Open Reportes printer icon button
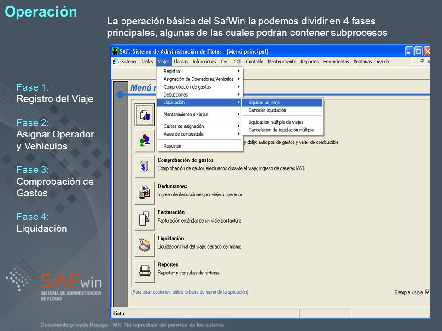Image resolution: width=442 pixels, height=331 pixels. 145,271
